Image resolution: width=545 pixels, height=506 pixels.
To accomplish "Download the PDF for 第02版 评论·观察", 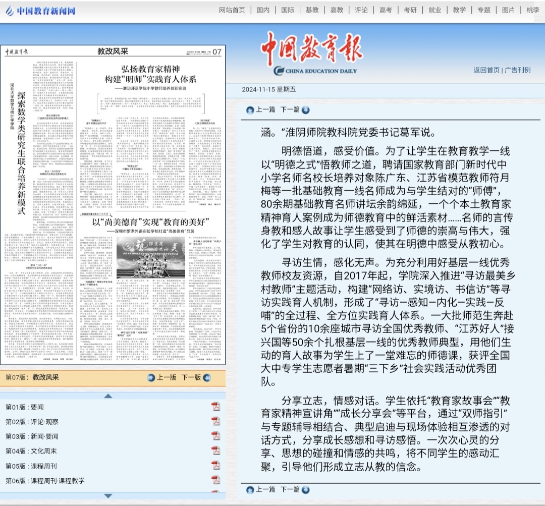I will pos(215,421).
